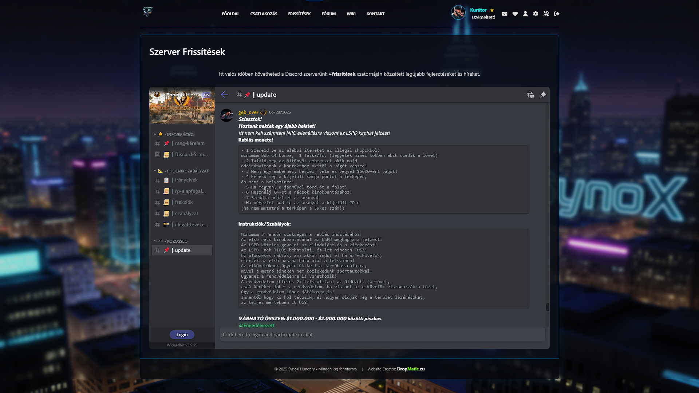Screen dimensions: 699x393
Task: Click the heart favorites icon in header
Action: pyautogui.click(x=515, y=14)
